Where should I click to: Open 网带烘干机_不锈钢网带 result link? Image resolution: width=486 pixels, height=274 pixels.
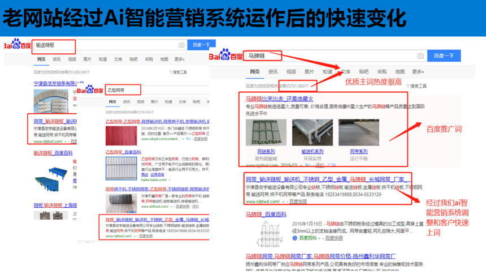(157, 189)
